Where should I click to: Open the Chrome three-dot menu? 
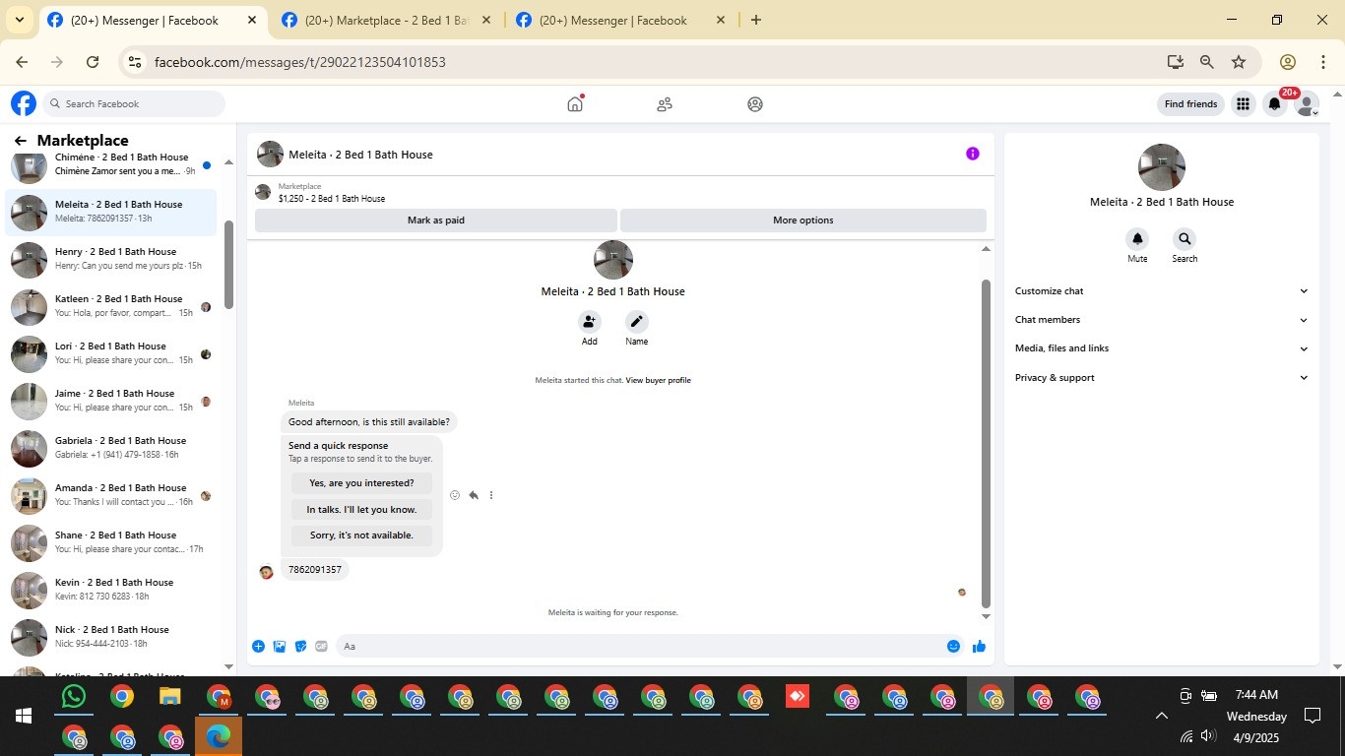pyautogui.click(x=1322, y=62)
